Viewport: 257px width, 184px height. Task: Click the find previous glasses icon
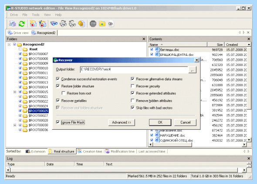click(x=72, y=24)
